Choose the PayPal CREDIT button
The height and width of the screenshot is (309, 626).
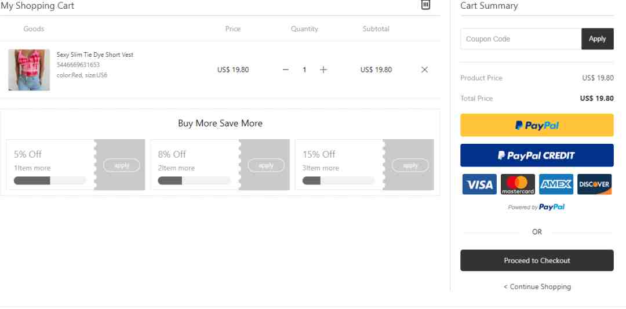[537, 155]
